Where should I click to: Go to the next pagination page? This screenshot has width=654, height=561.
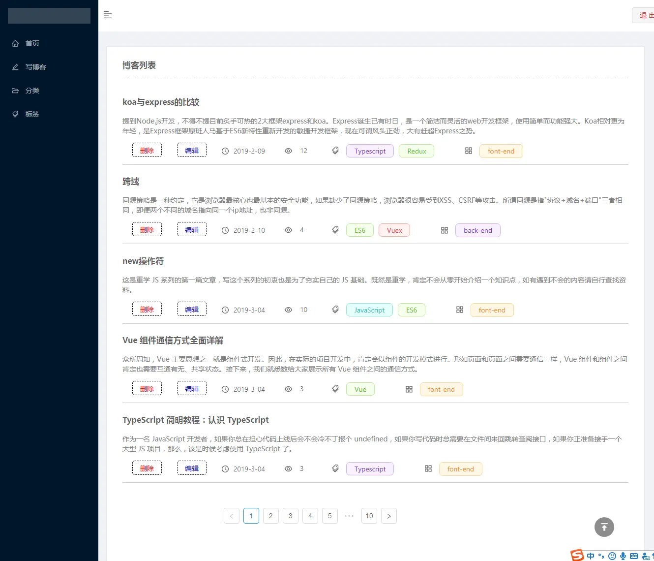click(x=389, y=516)
